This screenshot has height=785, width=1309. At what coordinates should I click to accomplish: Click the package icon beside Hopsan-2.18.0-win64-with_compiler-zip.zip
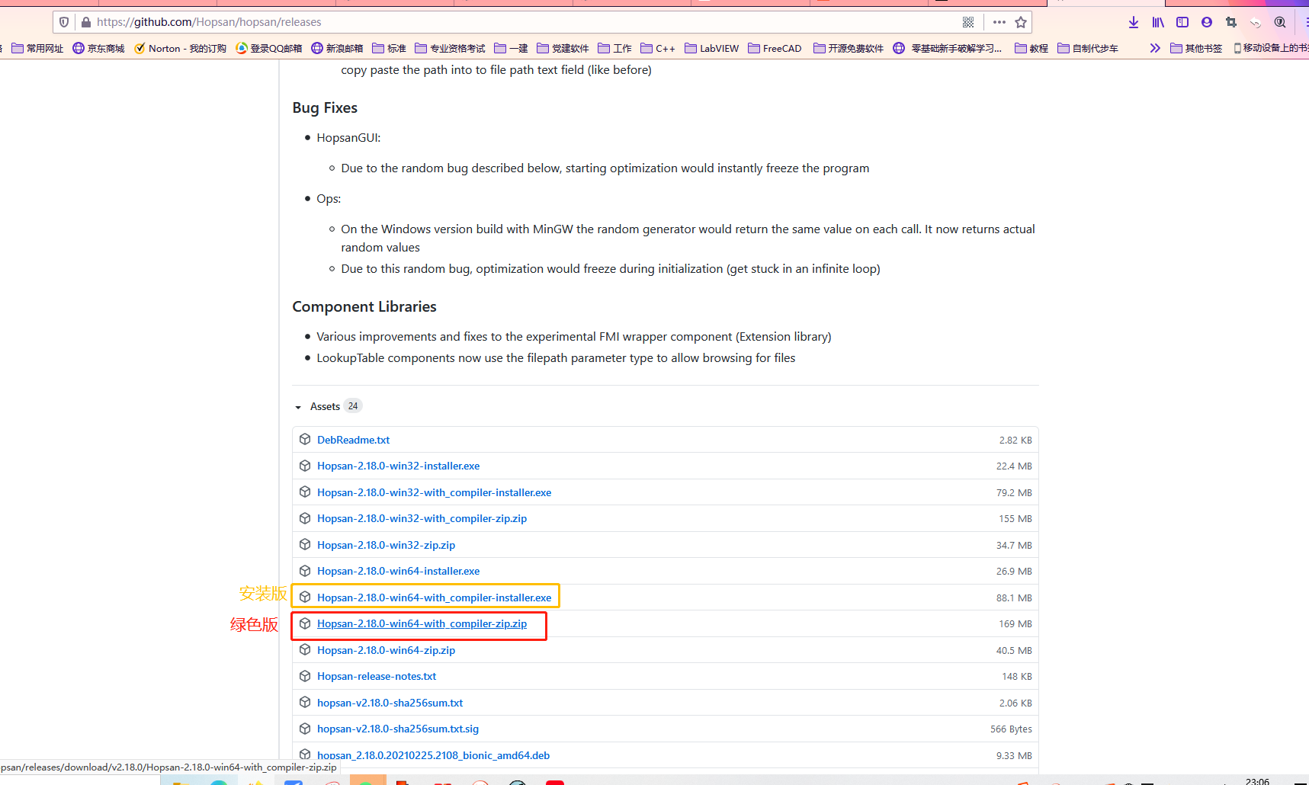pos(305,623)
